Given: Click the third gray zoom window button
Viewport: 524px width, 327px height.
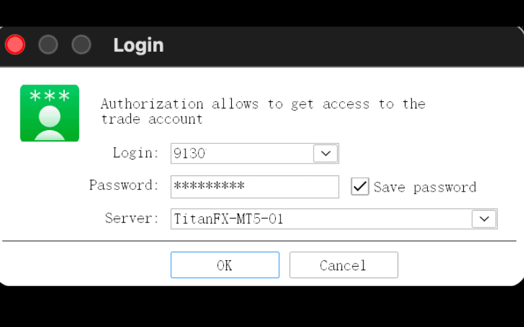Looking at the screenshot, I should coord(81,44).
